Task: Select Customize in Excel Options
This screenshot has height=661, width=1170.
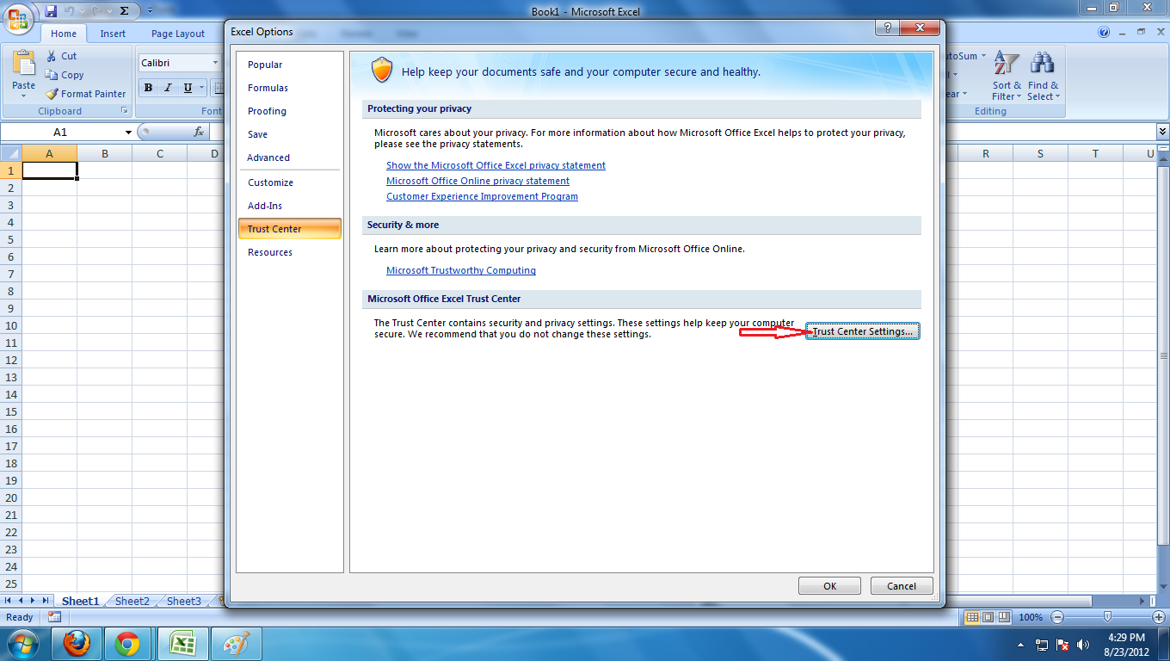Action: click(x=289, y=182)
